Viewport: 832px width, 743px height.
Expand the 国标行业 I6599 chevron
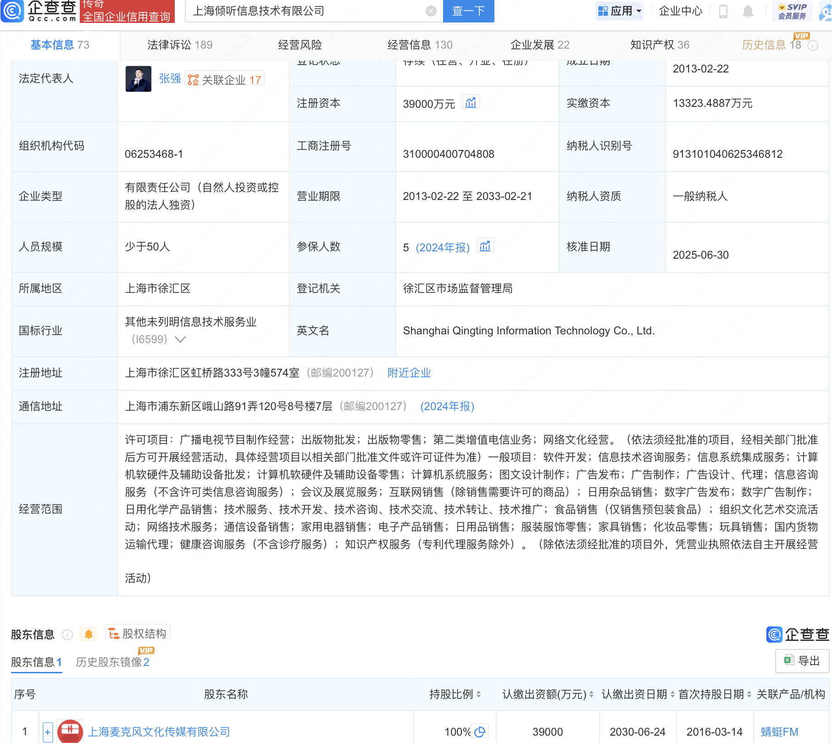coord(180,339)
